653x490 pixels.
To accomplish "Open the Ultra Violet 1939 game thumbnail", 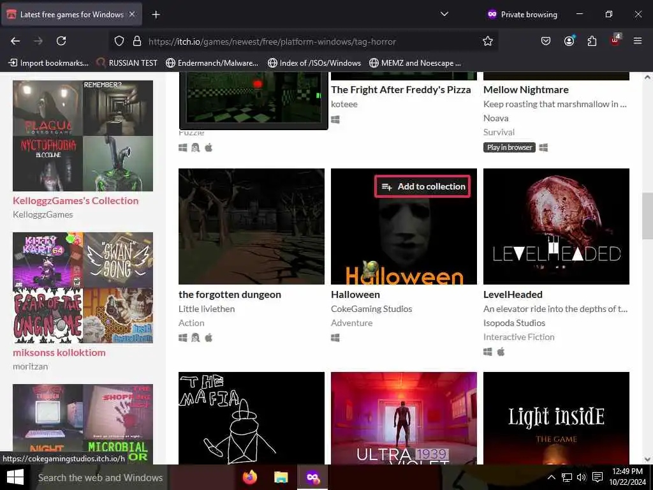I will coord(404,418).
